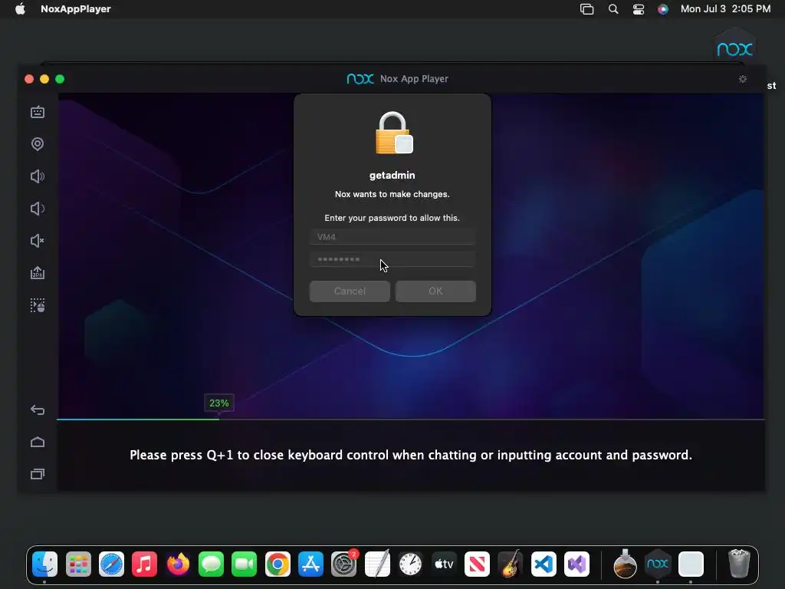The width and height of the screenshot is (785, 589).
Task: Click the Android home icon
Action: coord(38,443)
